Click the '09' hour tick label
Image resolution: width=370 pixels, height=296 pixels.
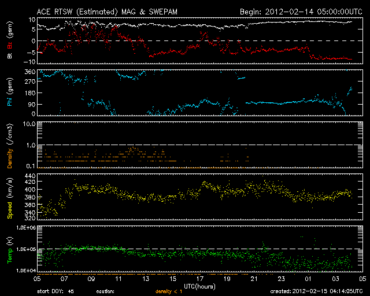pos(91,279)
